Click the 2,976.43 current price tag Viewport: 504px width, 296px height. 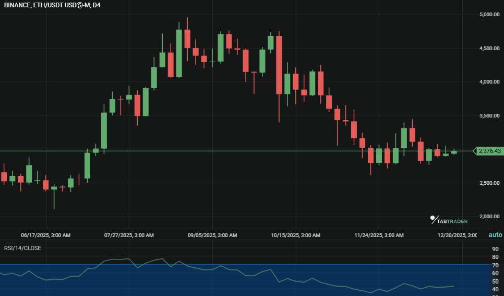pos(489,151)
